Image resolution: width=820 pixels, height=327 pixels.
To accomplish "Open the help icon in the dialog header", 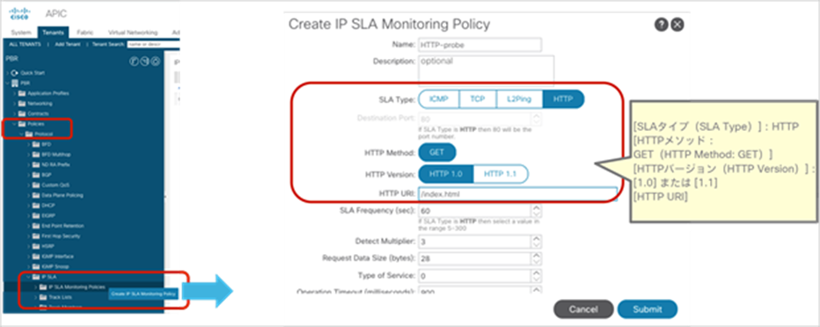I will pos(661,24).
